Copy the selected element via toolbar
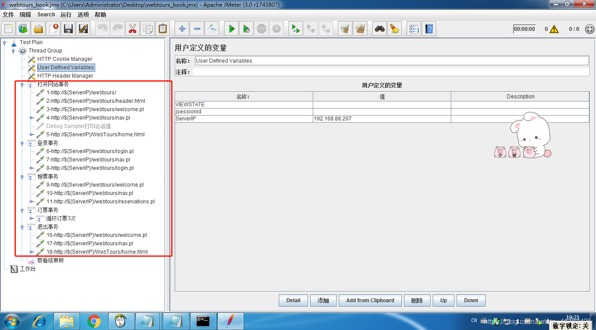 [x=147, y=29]
